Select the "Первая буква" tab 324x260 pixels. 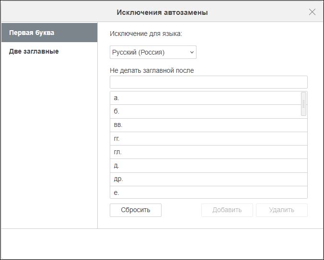pyautogui.click(x=49, y=33)
